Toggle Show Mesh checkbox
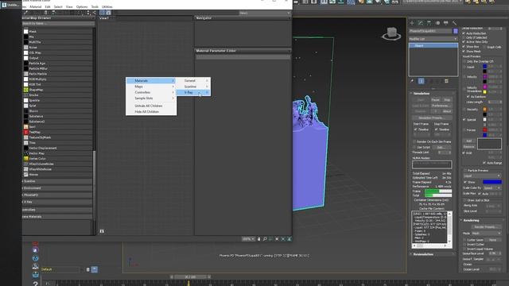509x286 pixels. click(x=464, y=51)
